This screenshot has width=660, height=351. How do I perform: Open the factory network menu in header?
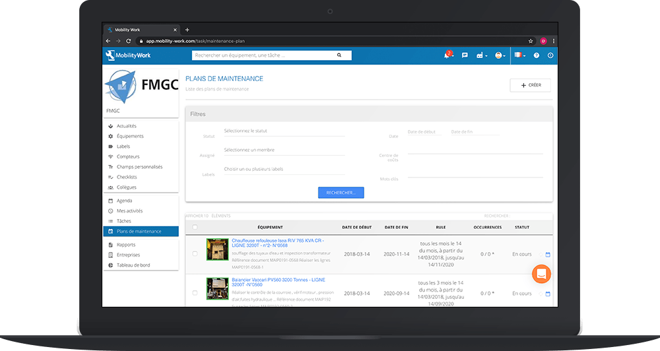pos(482,55)
